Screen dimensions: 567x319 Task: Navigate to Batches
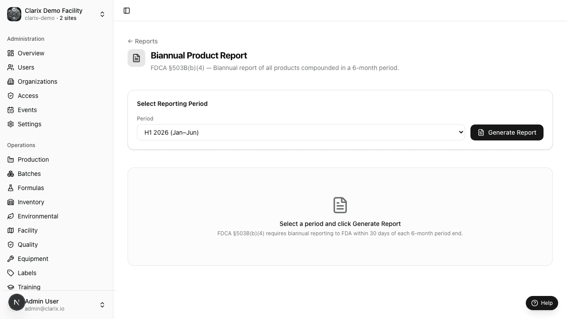[x=57, y=174]
